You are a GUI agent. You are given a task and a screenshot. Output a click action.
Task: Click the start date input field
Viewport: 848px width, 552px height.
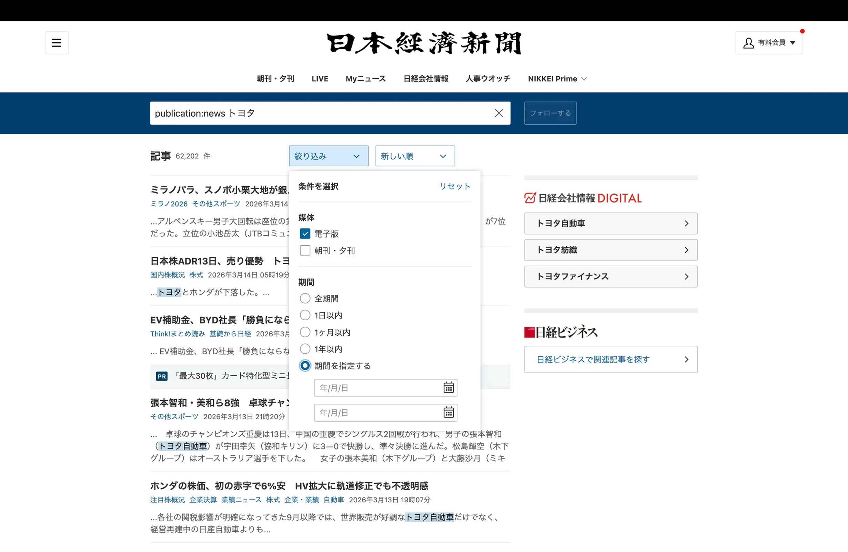[x=385, y=388]
